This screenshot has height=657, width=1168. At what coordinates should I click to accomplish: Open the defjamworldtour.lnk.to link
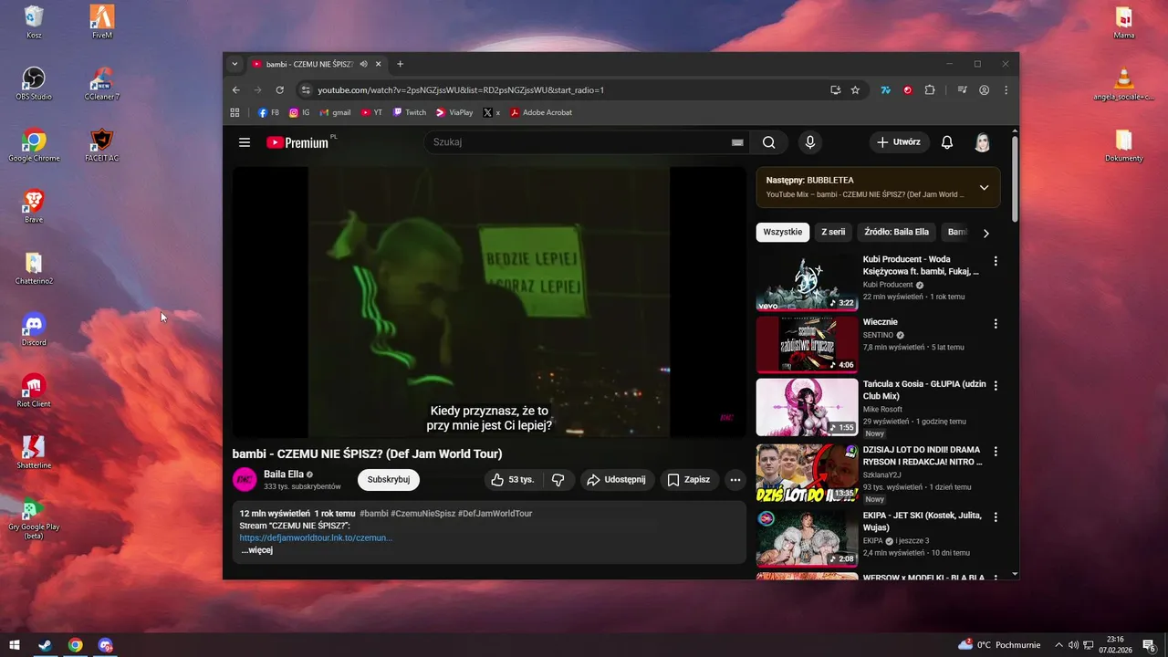(x=316, y=538)
